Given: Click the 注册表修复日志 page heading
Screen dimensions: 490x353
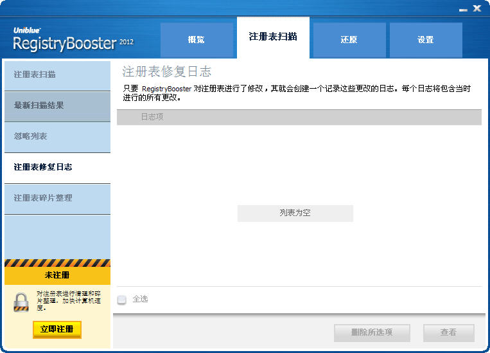Looking at the screenshot, I should [166, 71].
